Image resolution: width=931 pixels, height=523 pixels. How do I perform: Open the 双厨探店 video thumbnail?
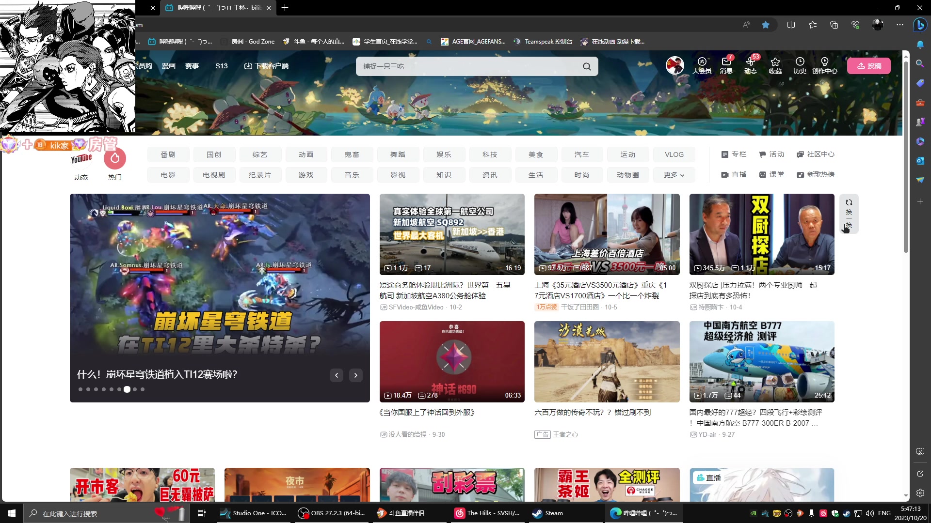[x=762, y=234]
